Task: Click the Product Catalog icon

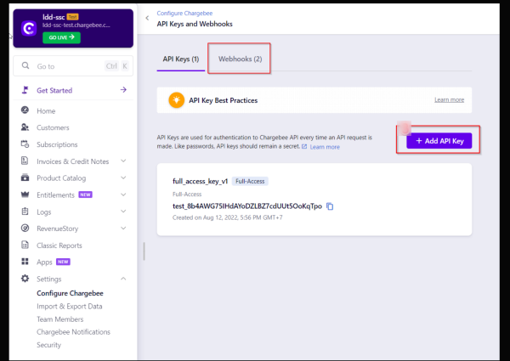Action: [x=25, y=178]
